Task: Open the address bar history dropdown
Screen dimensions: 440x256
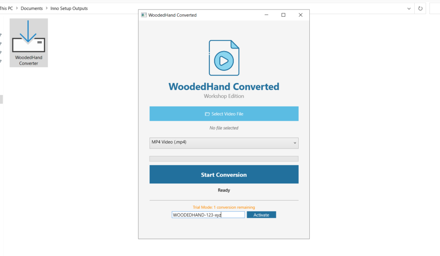Action: [x=408, y=8]
